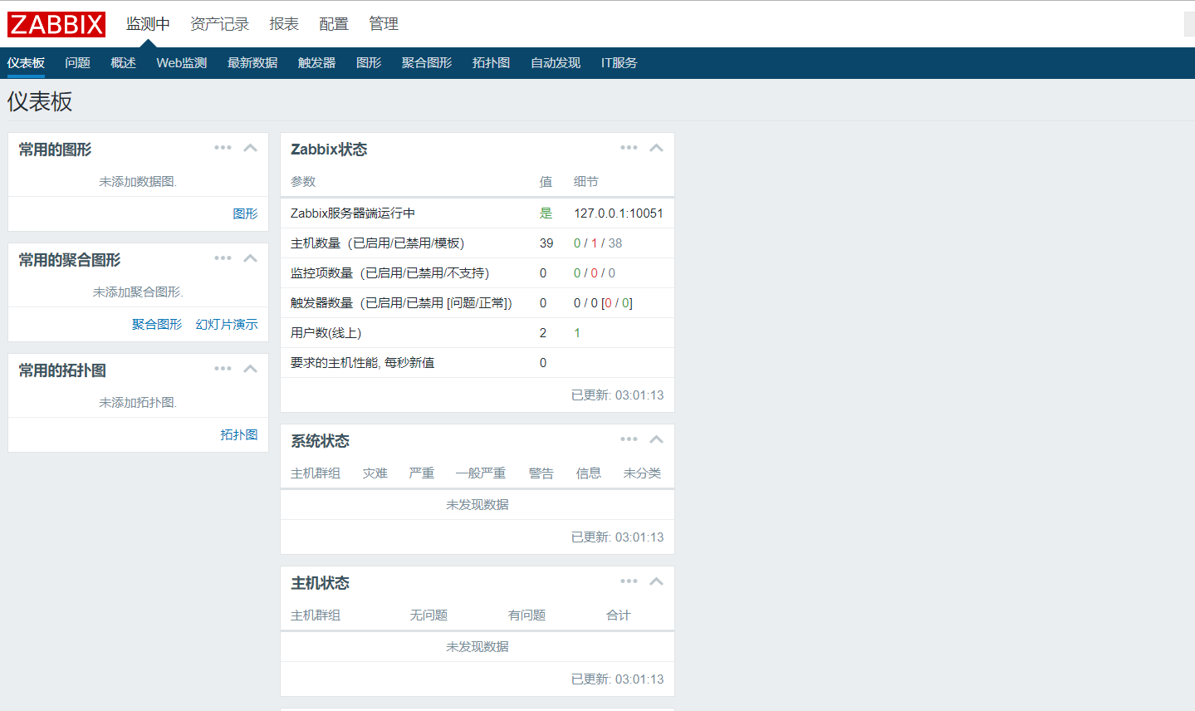The image size is (1195, 711).
Task: Click the 聚合图形 link in the widget footer
Action: tap(157, 324)
